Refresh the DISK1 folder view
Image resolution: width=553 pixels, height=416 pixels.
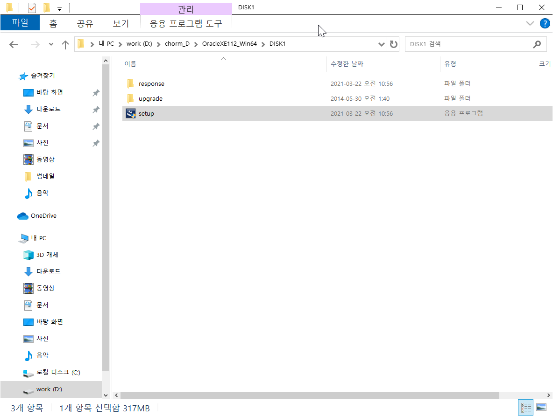(x=393, y=44)
